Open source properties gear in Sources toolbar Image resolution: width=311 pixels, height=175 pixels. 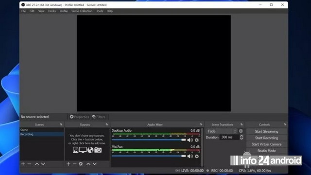coord(81,164)
